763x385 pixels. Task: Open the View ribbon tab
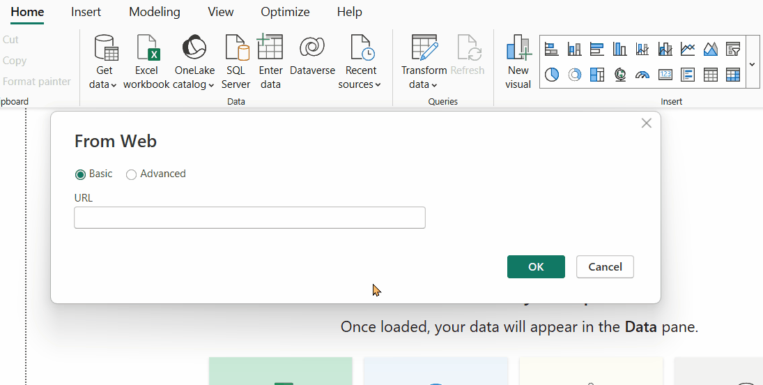pos(220,12)
